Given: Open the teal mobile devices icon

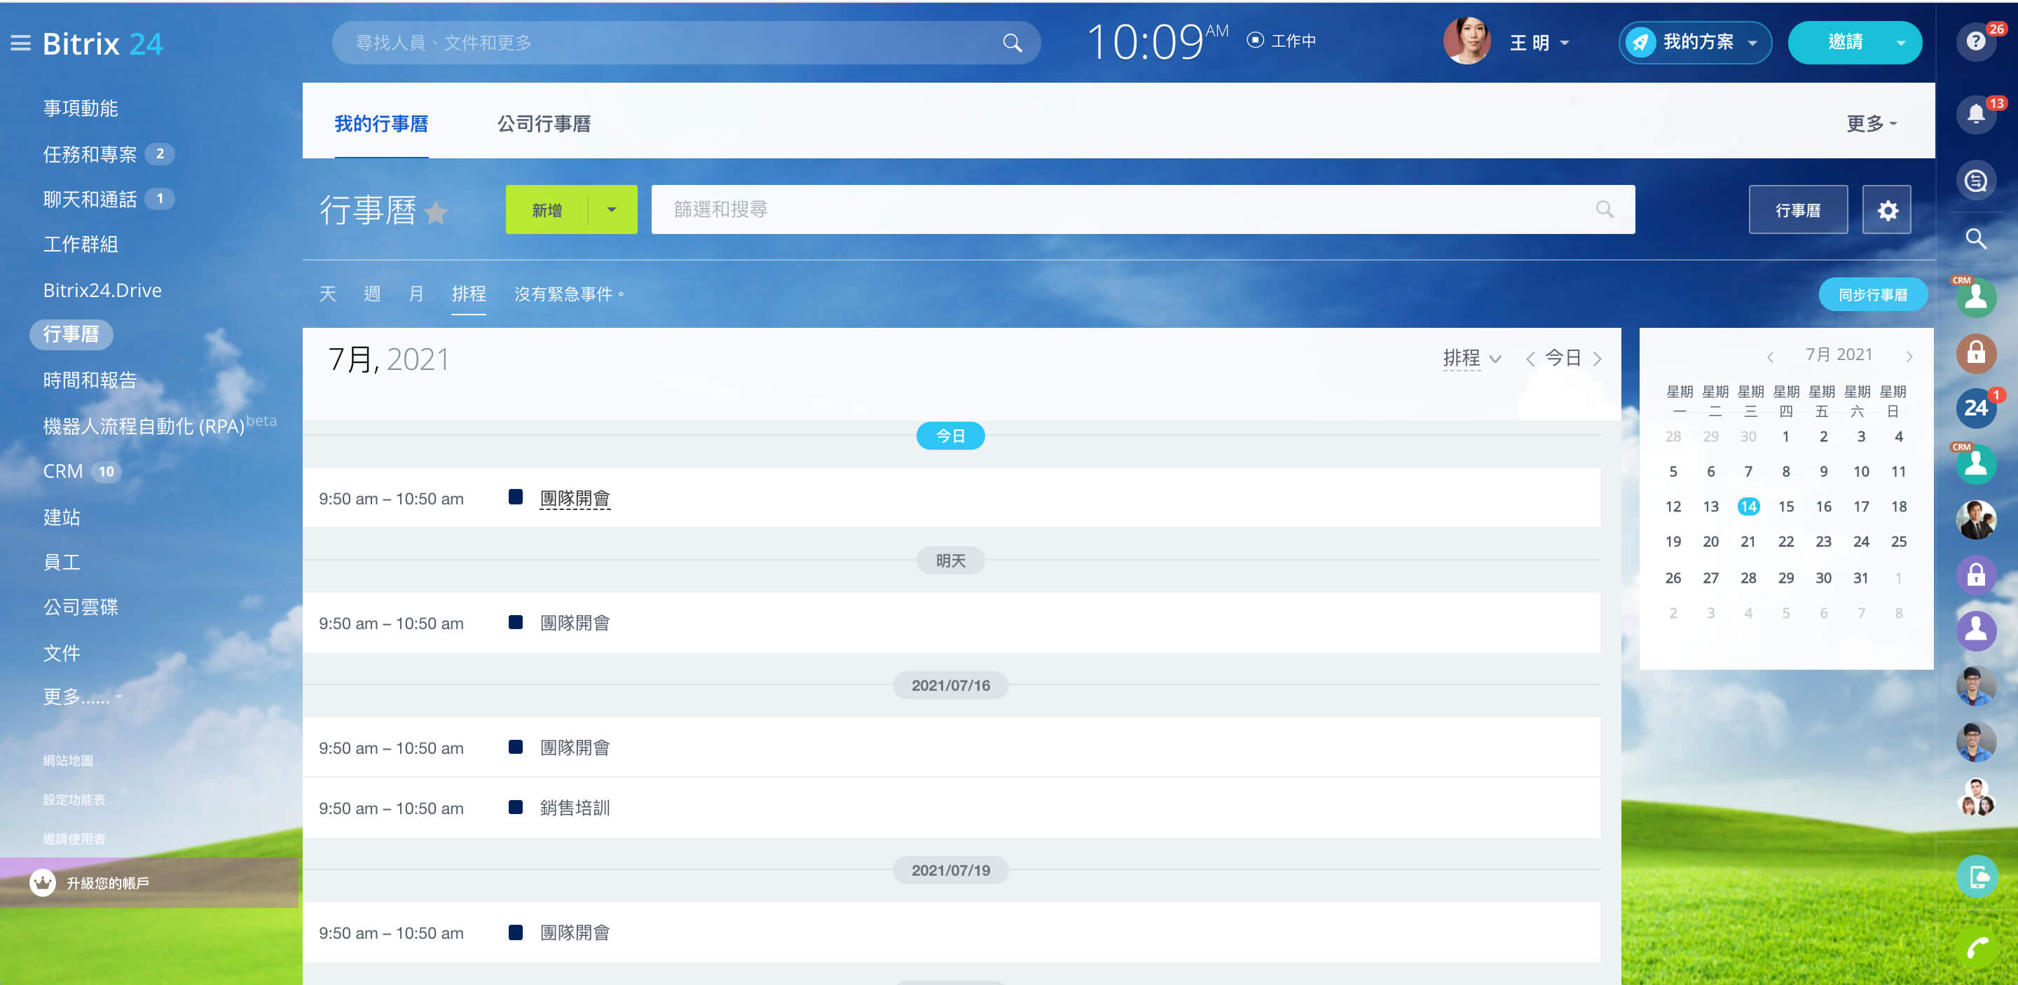Looking at the screenshot, I should 1977,876.
